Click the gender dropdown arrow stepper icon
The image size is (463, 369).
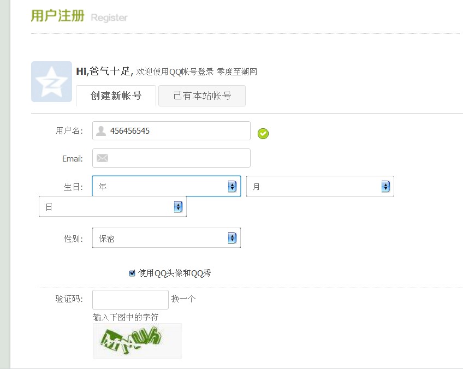pyautogui.click(x=232, y=238)
